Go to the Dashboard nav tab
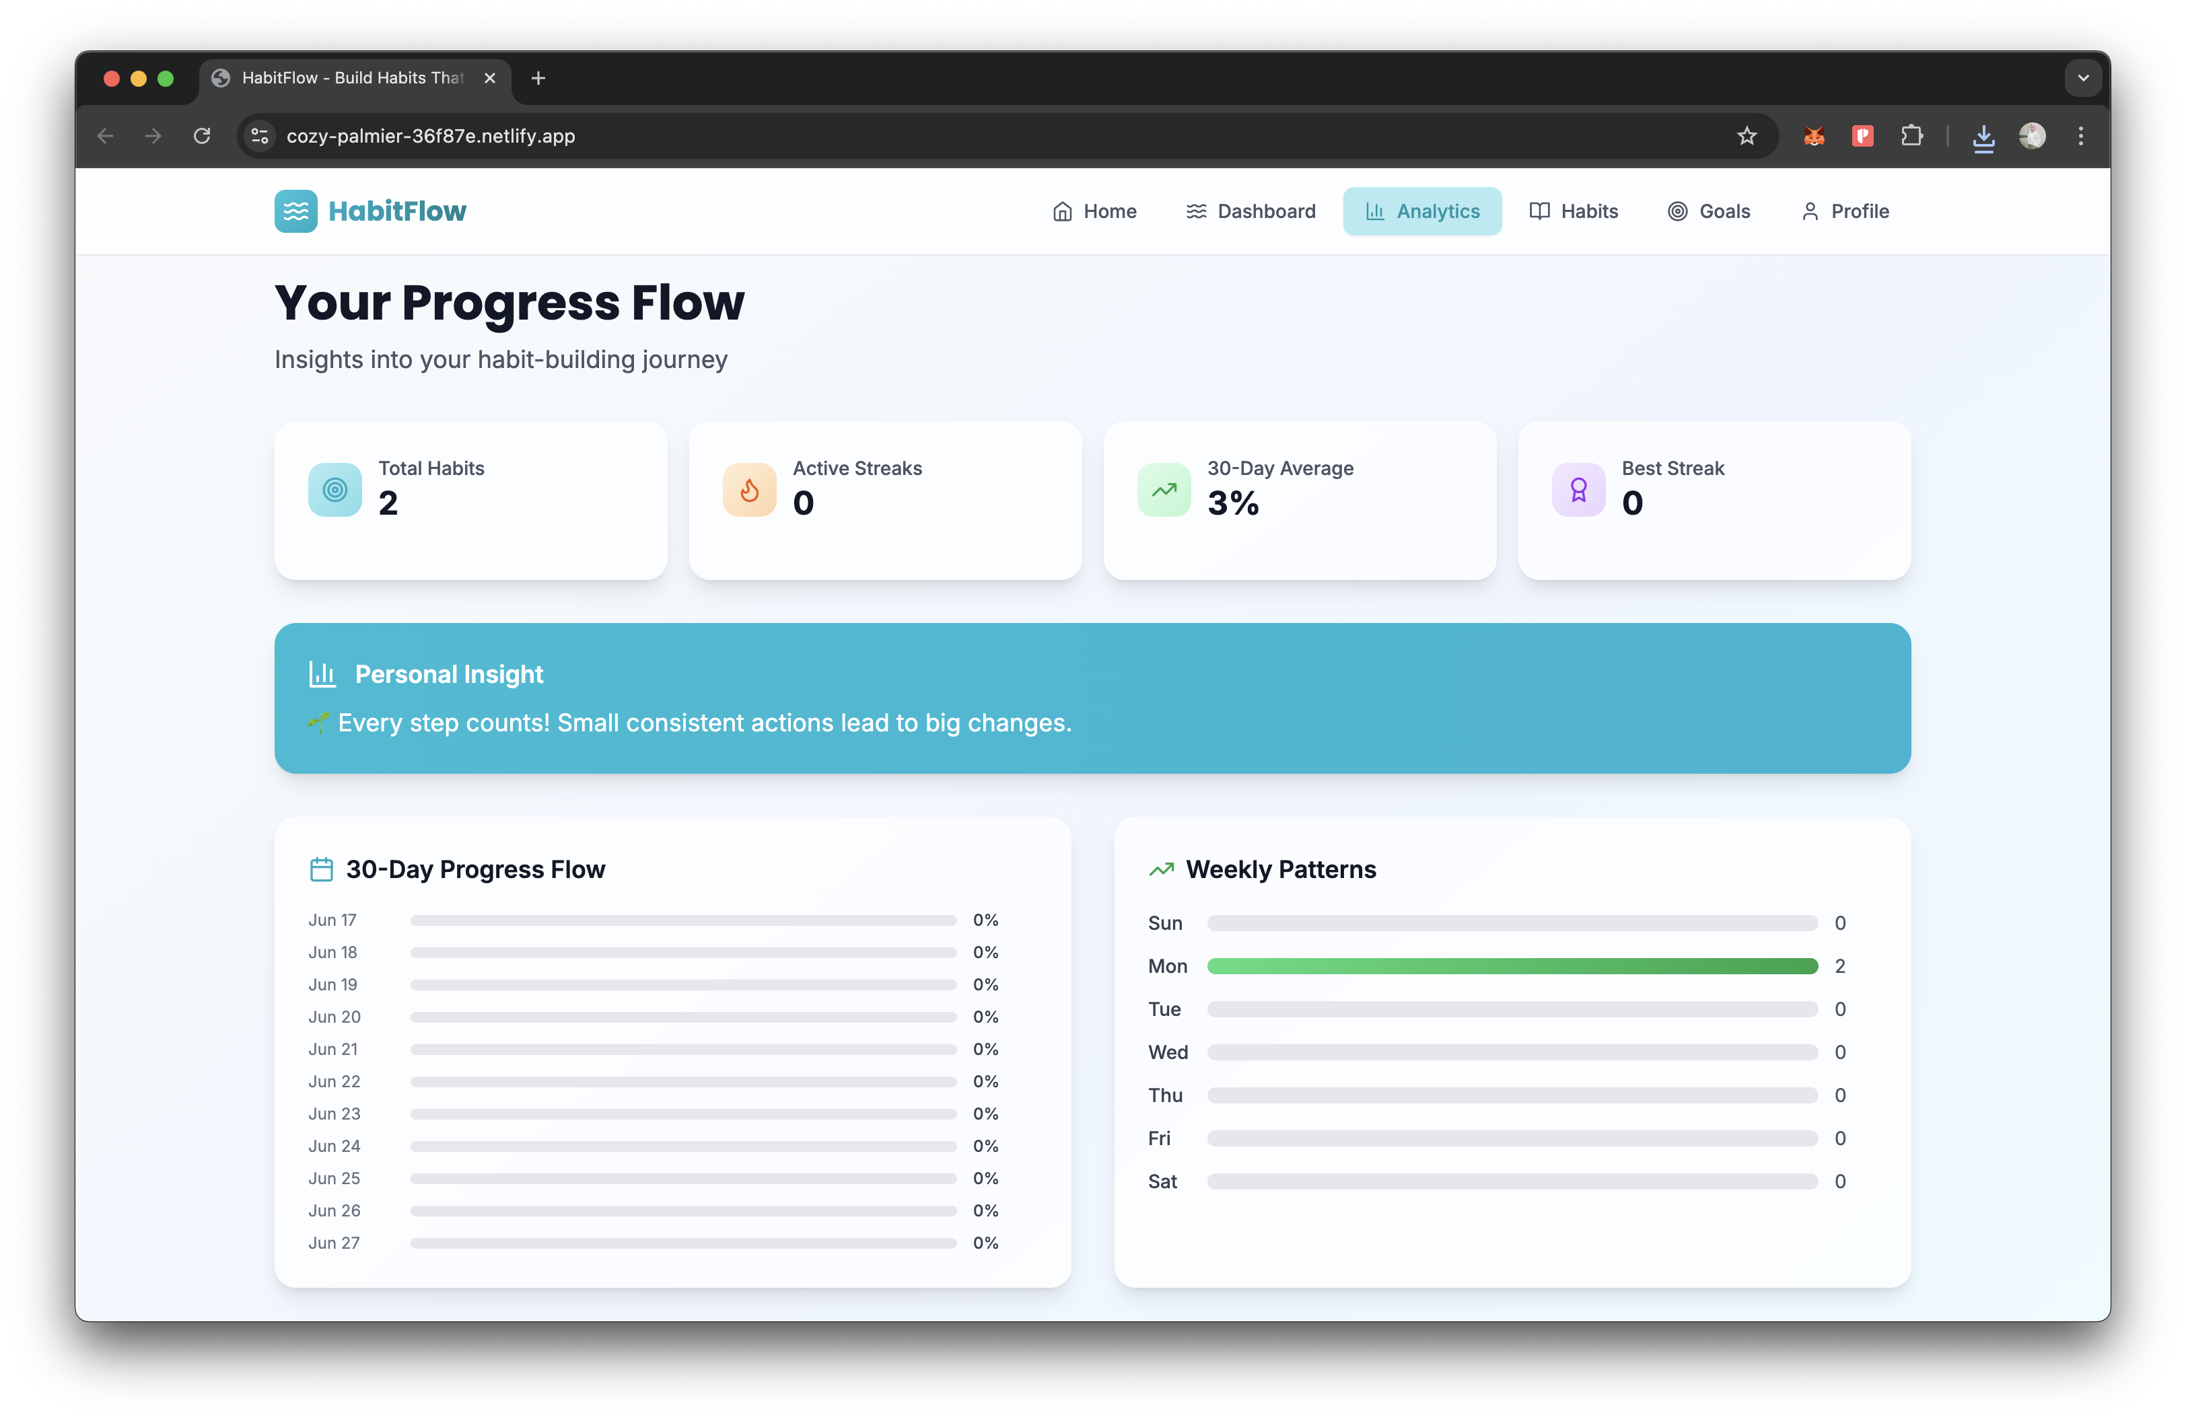Screen dimensions: 2186x1421 point(1250,211)
